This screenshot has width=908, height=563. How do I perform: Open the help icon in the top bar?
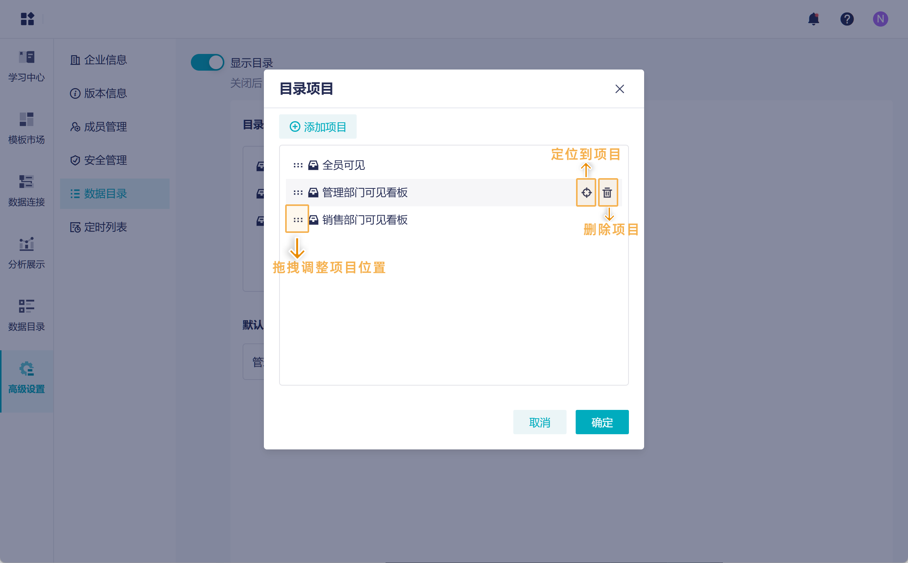pos(847,19)
